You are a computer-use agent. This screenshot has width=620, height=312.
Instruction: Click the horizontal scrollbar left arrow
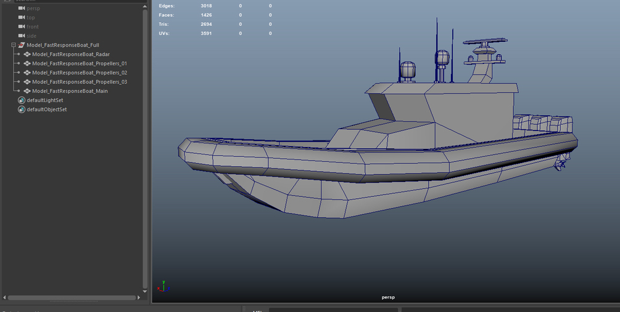tap(4, 297)
